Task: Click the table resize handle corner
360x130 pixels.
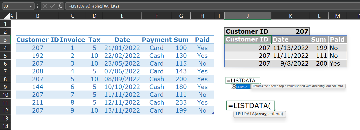Action: click(x=213, y=113)
